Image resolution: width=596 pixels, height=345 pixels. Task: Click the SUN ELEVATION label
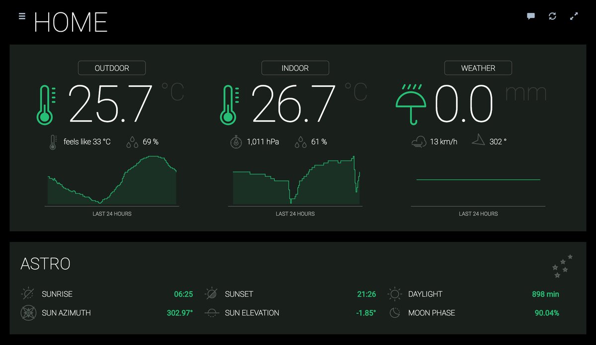tap(252, 313)
